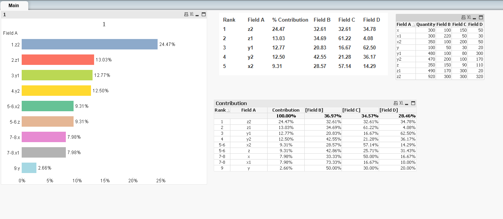Click the Quantity column header
The image size is (503, 219).
426,24
